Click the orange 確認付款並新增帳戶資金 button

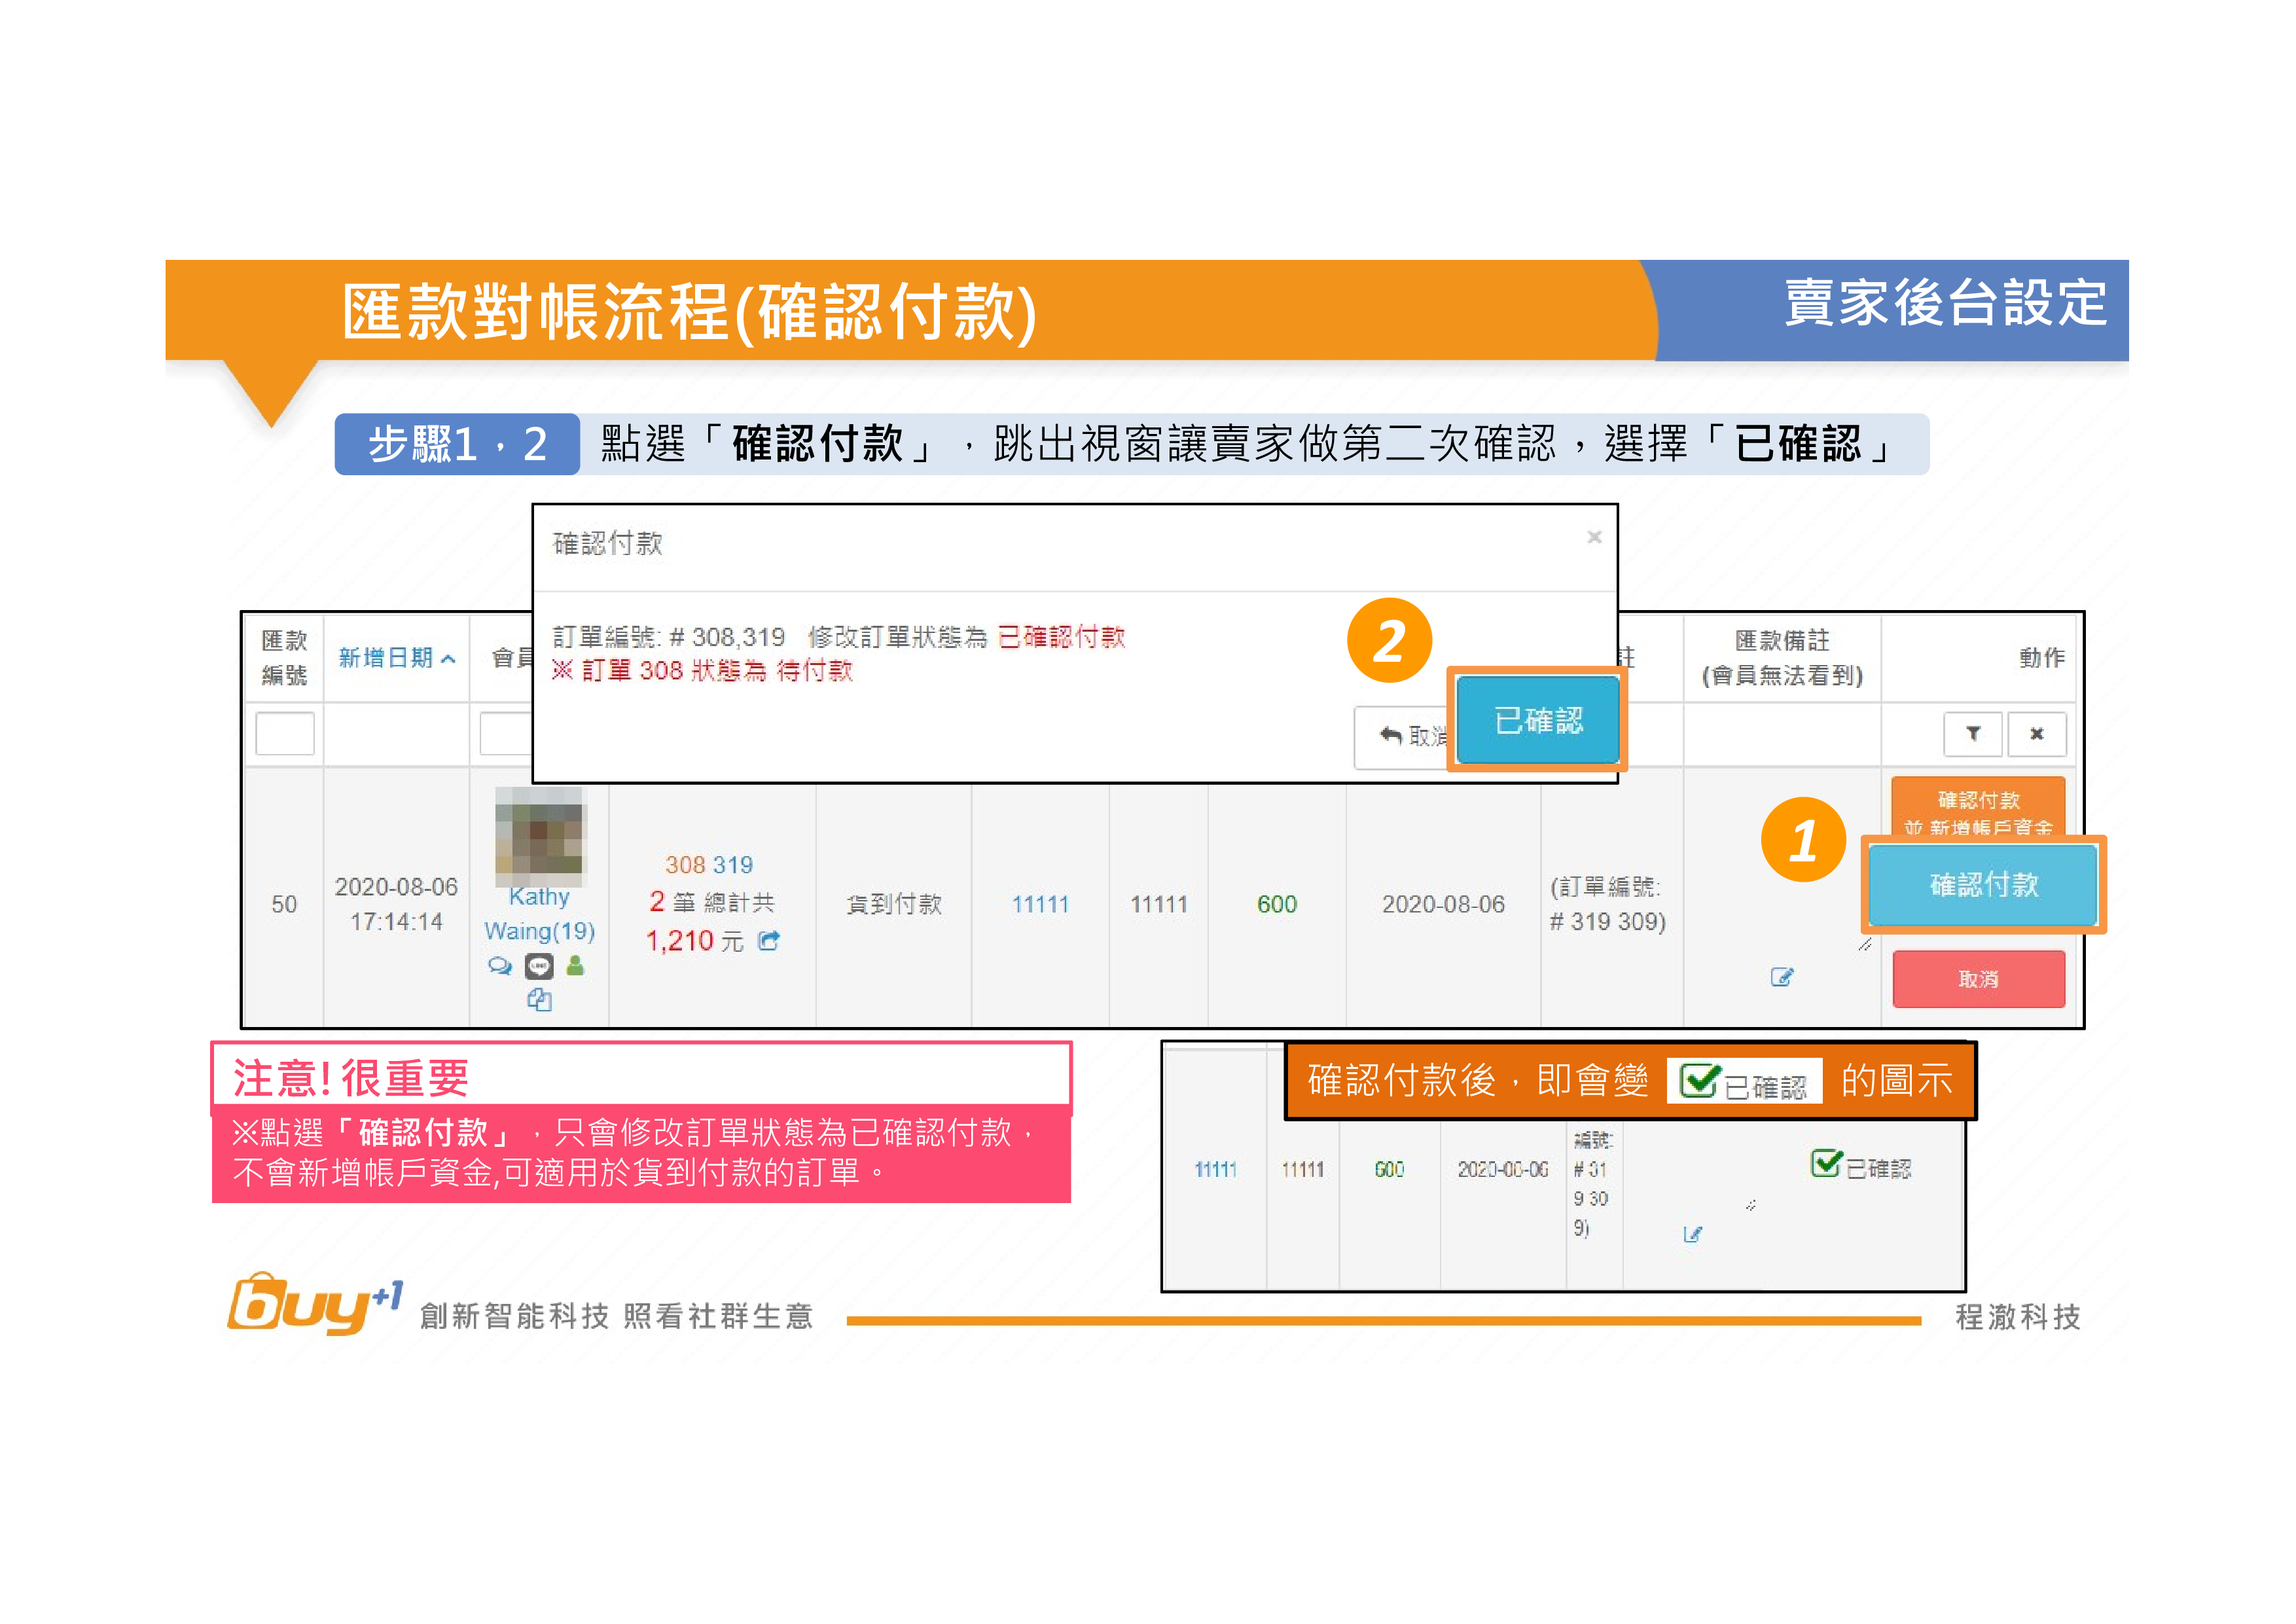[x=1977, y=808]
